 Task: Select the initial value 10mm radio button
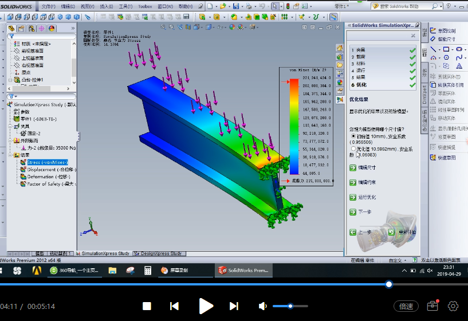tap(353, 136)
